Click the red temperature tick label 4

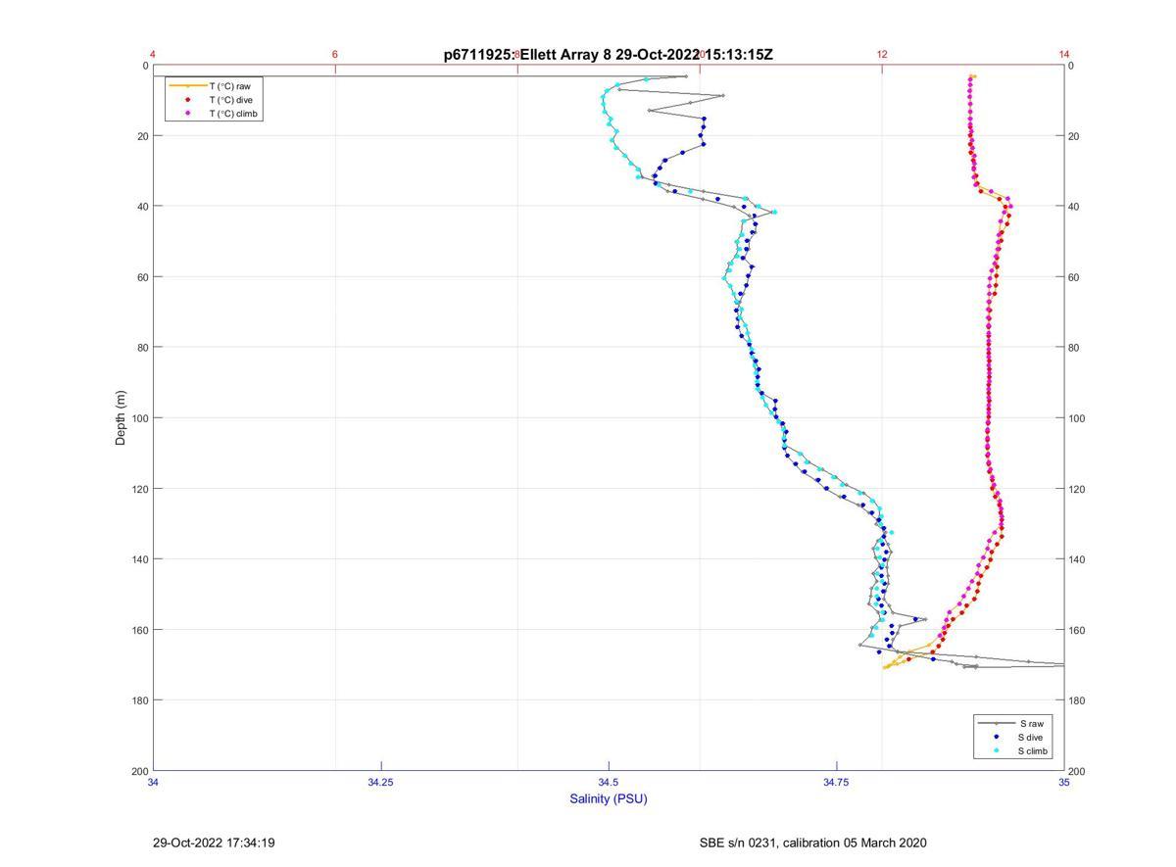pos(153,54)
